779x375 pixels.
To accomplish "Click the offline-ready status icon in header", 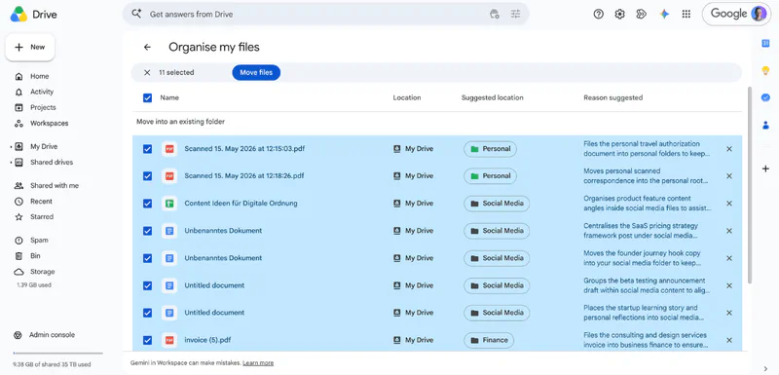I will (x=642, y=14).
